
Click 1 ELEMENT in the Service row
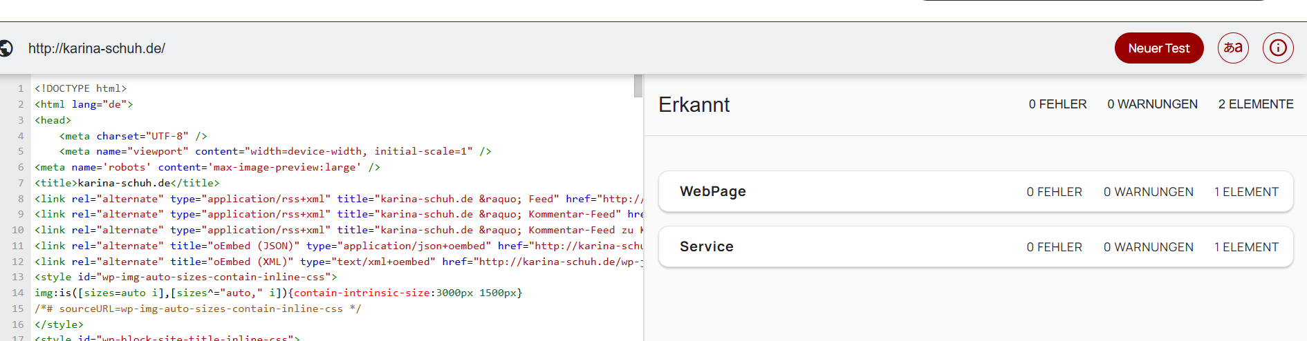click(1247, 247)
